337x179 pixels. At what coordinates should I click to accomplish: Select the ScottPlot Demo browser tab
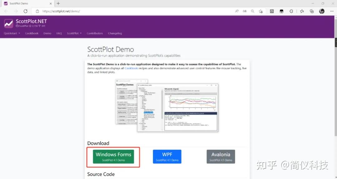click(x=28, y=4)
